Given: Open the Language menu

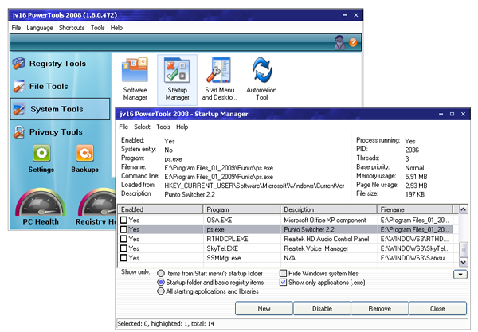Looking at the screenshot, I should 40,28.
